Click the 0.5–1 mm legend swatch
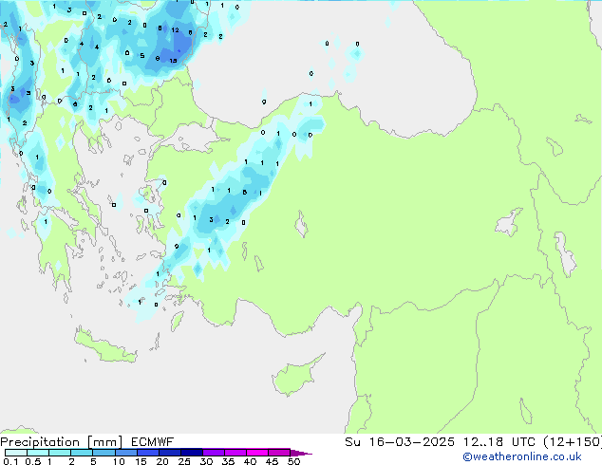The width and height of the screenshot is (602, 465). point(38,453)
